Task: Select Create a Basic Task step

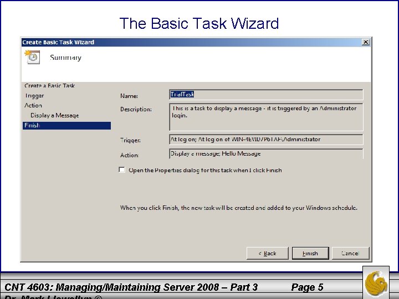Action: (x=50, y=86)
